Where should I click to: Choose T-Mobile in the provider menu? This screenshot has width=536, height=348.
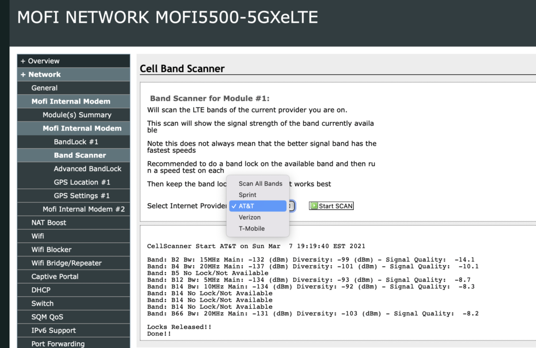[x=252, y=228]
